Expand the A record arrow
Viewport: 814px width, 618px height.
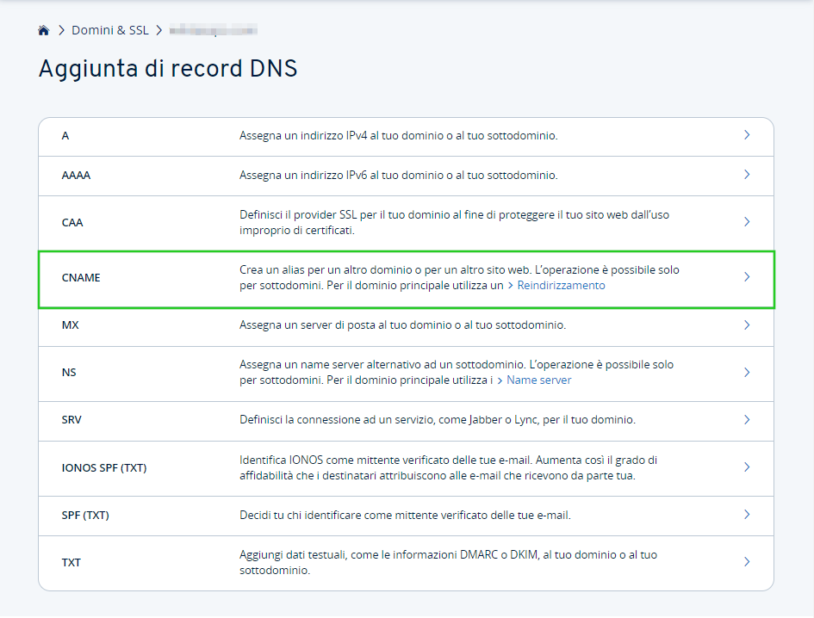tap(746, 135)
